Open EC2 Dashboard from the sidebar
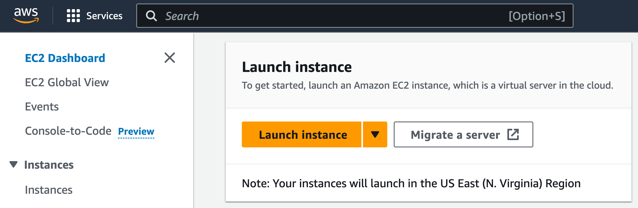The height and width of the screenshot is (208, 638). [65, 58]
